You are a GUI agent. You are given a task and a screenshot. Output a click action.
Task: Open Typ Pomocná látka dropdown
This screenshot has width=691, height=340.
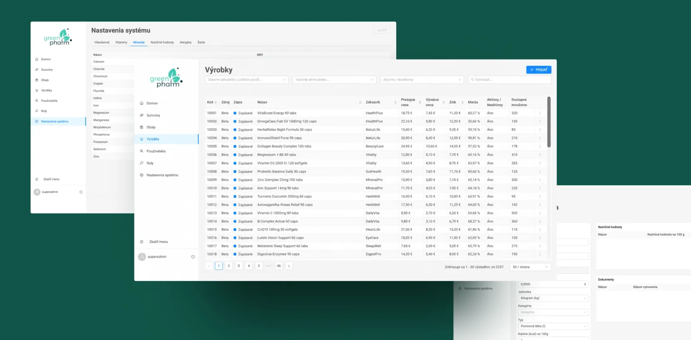tap(553, 326)
